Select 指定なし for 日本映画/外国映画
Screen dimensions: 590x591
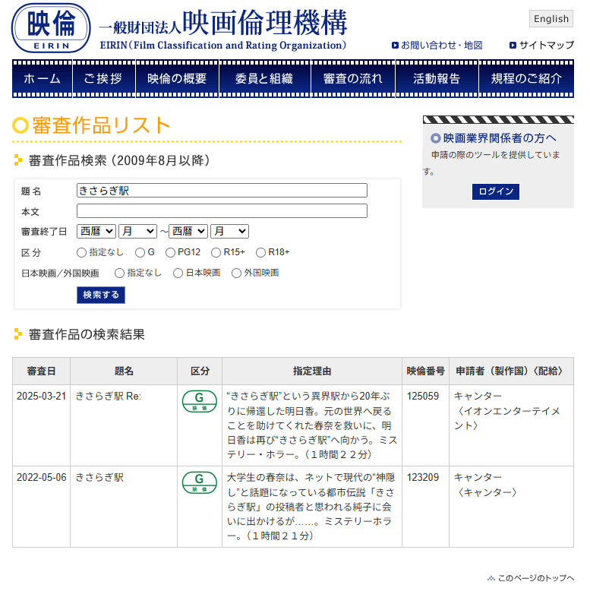(x=119, y=273)
